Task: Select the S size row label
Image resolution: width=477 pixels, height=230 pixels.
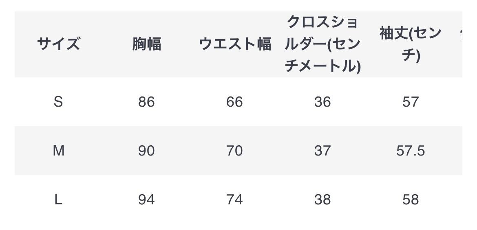Action: [58, 102]
